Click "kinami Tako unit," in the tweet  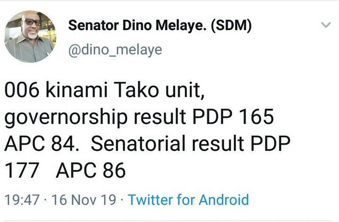coord(125,91)
